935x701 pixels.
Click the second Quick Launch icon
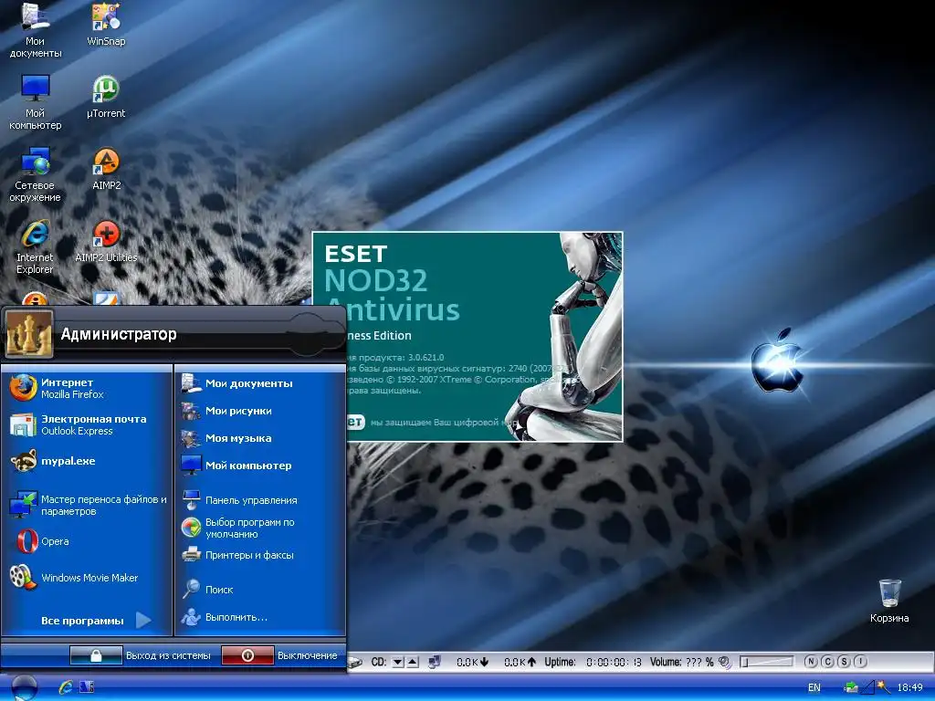pyautogui.click(x=87, y=687)
